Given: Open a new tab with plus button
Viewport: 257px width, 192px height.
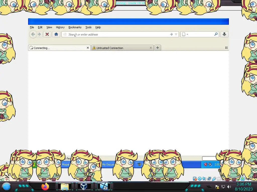Looking at the screenshot, I should point(158,48).
